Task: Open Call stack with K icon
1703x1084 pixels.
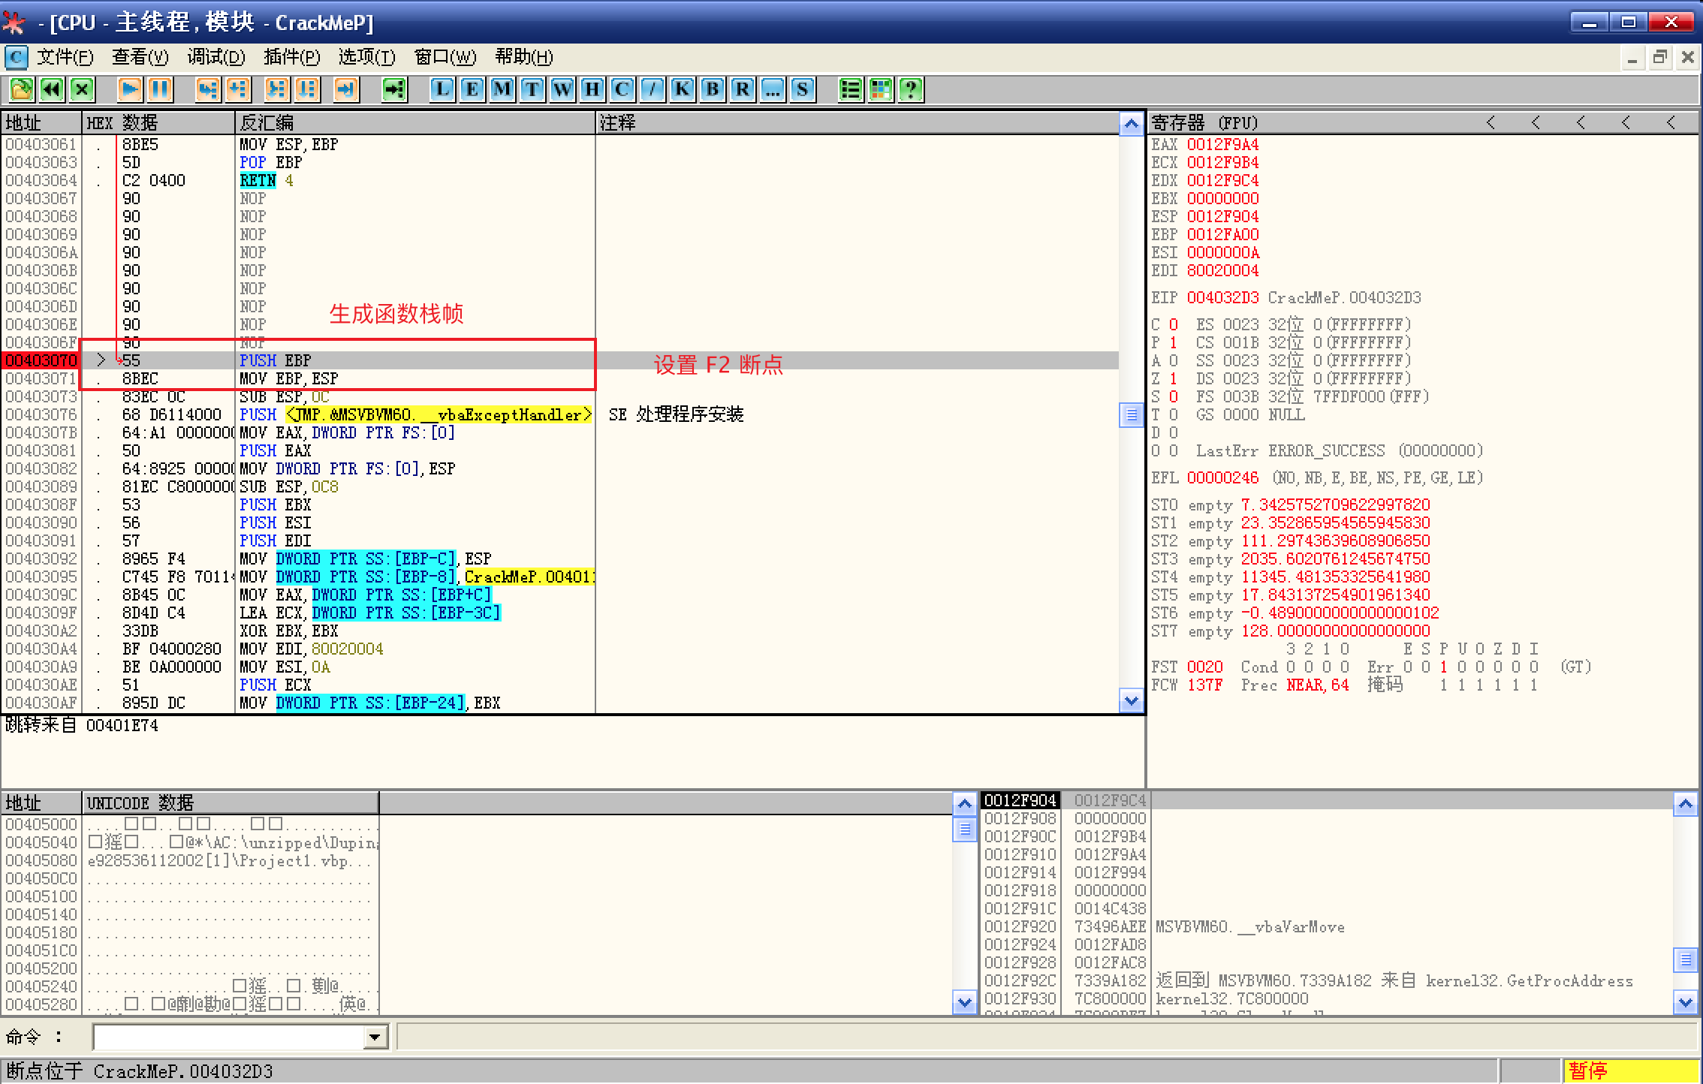Action: (683, 90)
